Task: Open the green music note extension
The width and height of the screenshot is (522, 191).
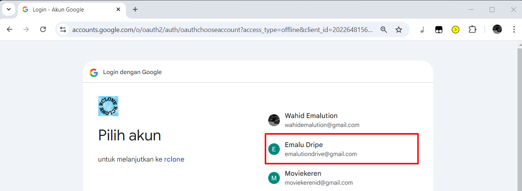Action: coord(422,30)
